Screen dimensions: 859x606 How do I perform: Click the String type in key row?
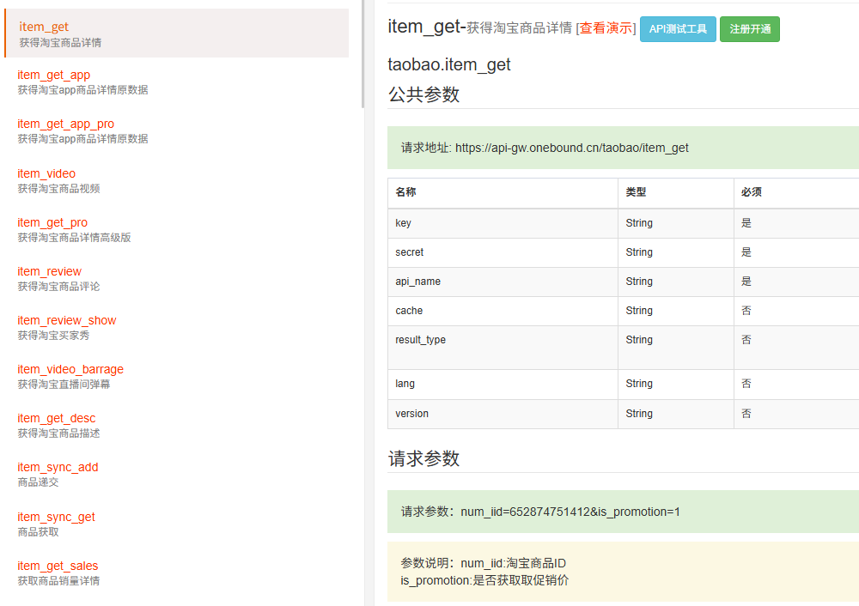tap(639, 223)
